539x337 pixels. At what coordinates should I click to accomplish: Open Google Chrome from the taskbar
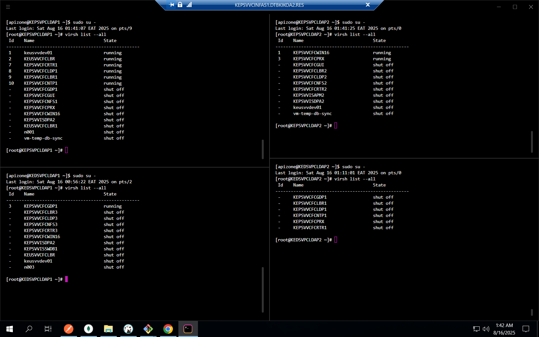pos(168,329)
